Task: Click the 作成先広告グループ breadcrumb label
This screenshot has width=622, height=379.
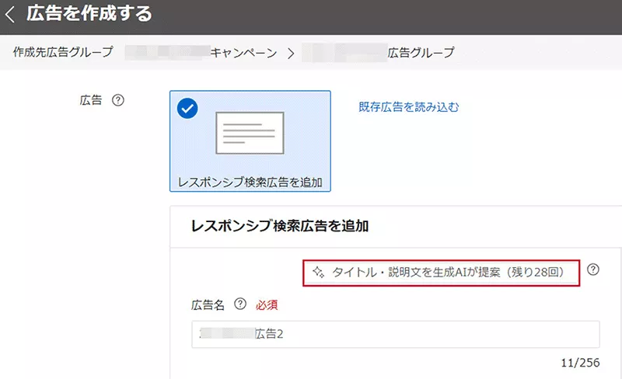Action: tap(63, 53)
